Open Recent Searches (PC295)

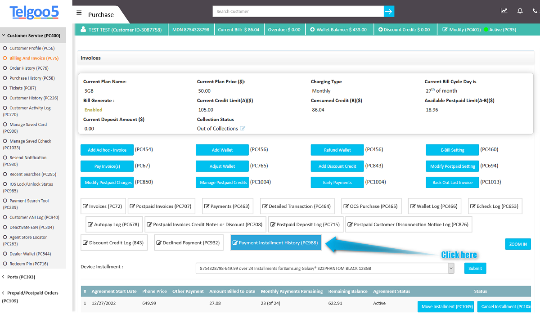(x=33, y=174)
